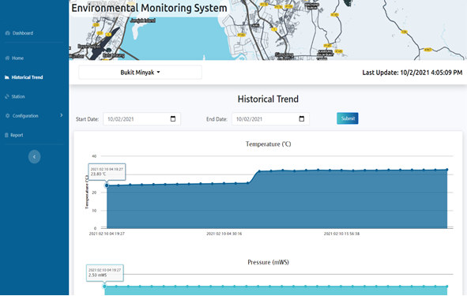Click the temperature tooltip showing 23.80 °C

[x=107, y=171]
